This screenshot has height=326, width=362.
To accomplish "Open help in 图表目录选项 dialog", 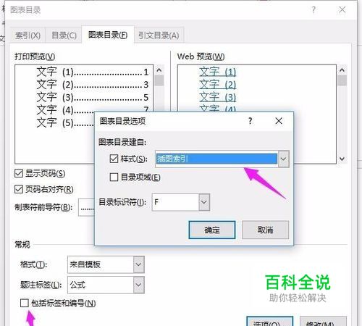I will [x=251, y=121].
